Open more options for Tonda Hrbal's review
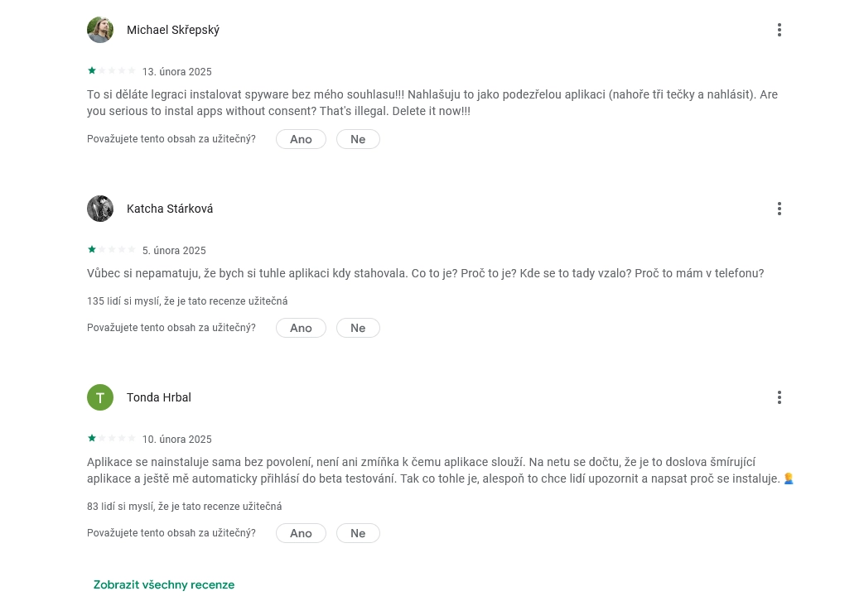The width and height of the screenshot is (864, 601). [779, 397]
